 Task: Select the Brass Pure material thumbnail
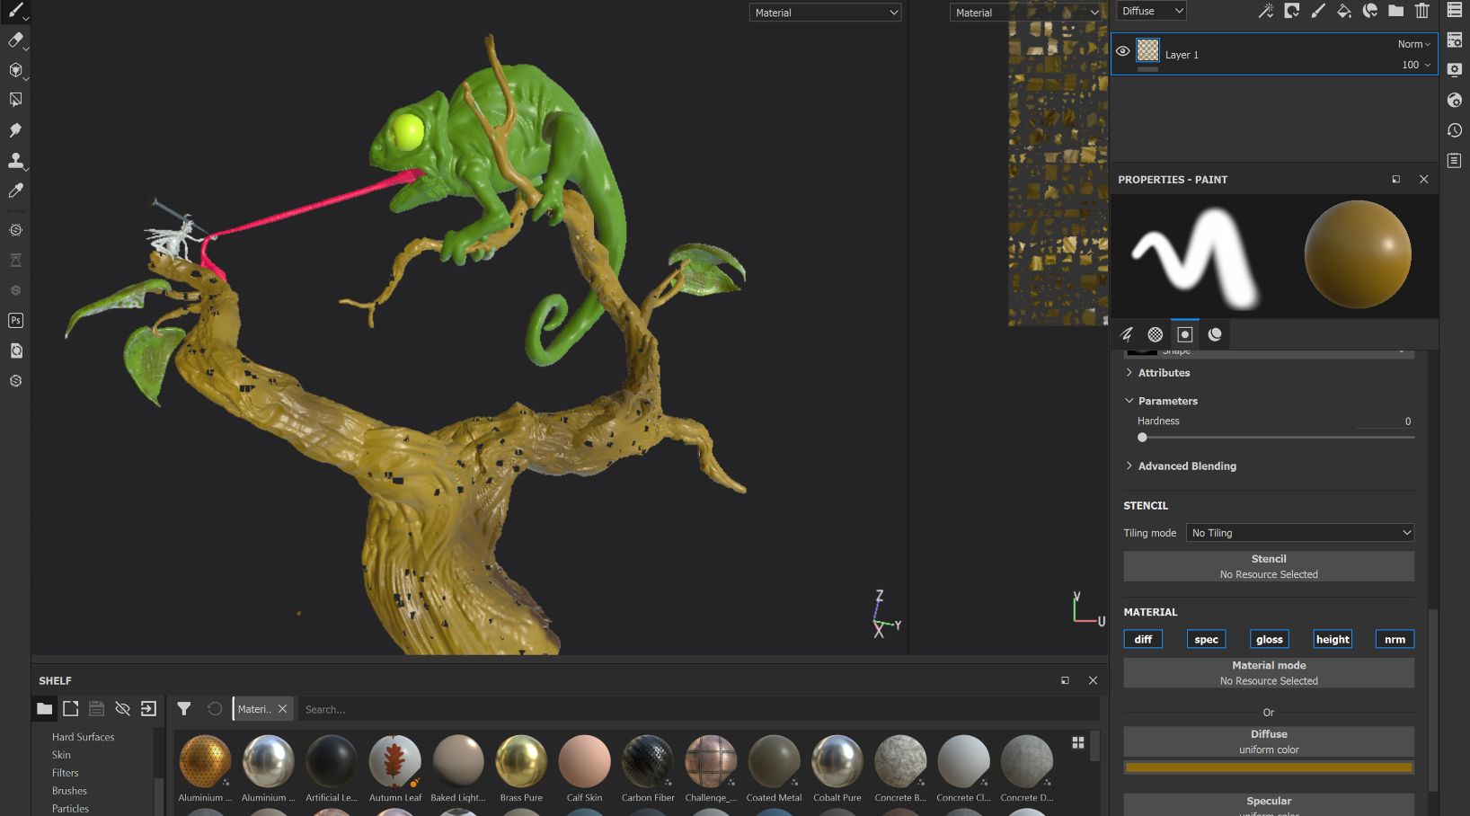pos(521,760)
